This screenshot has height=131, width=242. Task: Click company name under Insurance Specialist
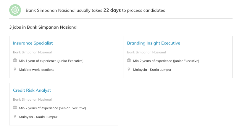coord(32,52)
